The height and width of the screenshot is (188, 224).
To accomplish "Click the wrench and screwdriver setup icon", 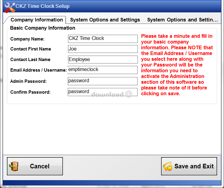I will coord(10,7).
